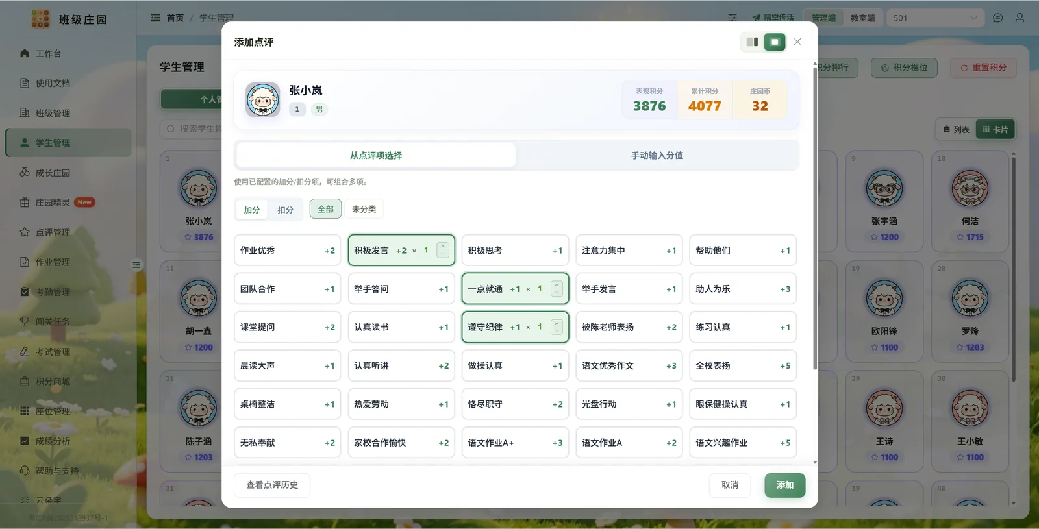The image size is (1039, 529).
Task: Toggle the sidebar menu hamburger icon
Action: 155,18
